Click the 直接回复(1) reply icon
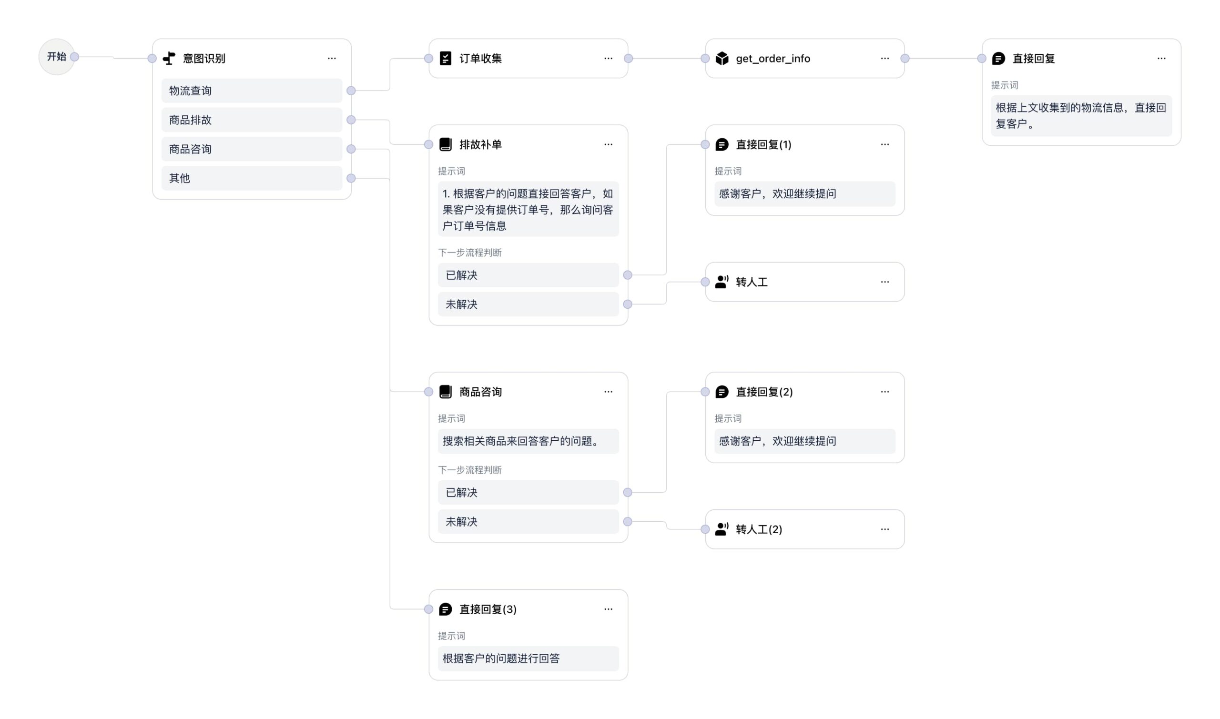This screenshot has height=719, width=1220. 722,144
